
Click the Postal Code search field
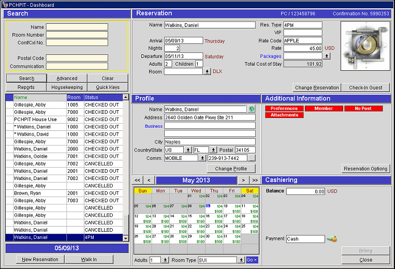77,58
